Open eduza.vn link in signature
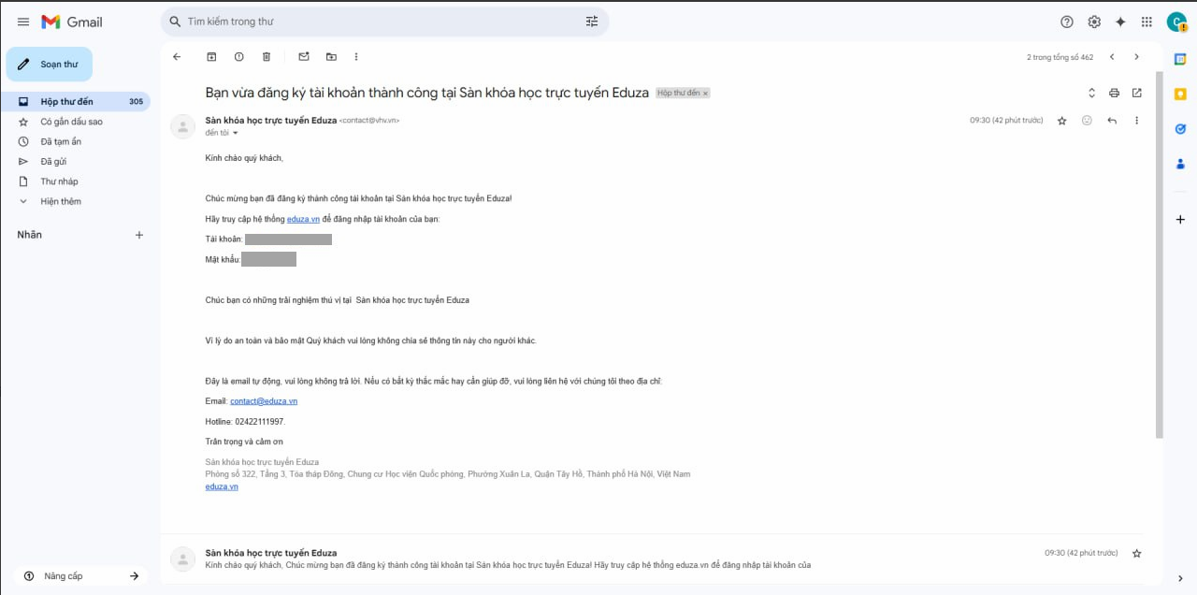The image size is (1197, 595). tap(222, 486)
